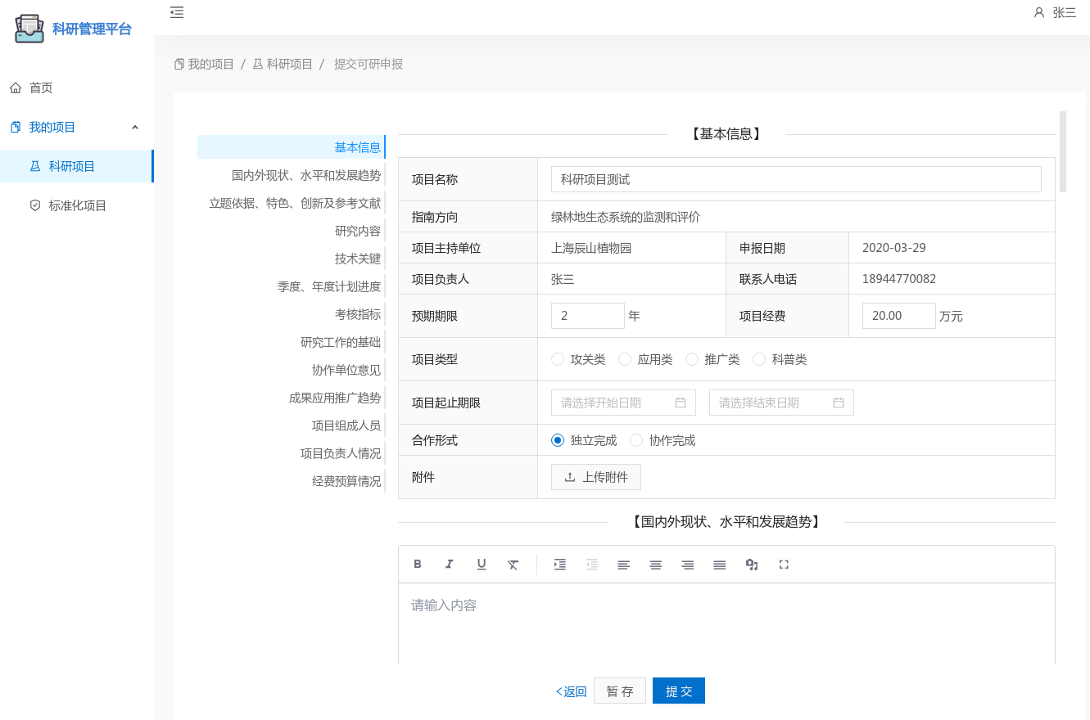1090x720 pixels.
Task: Open the end date picker
Action: [781, 403]
